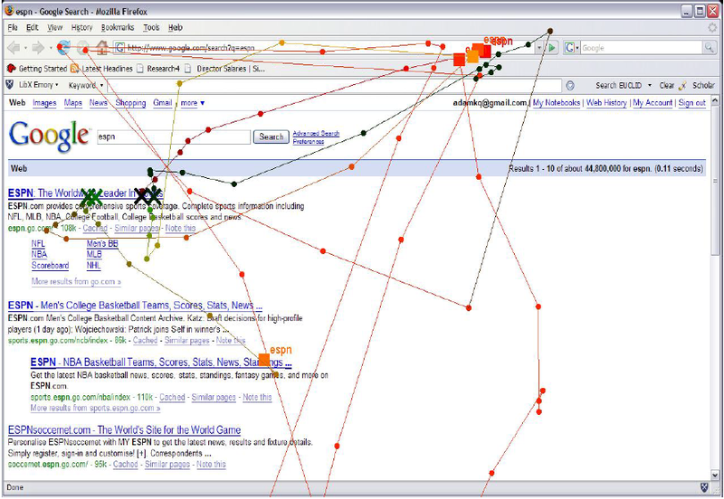This screenshot has width=724, height=499.
Task: Click the Clear button in the LibX toolbar
Action: point(667,85)
